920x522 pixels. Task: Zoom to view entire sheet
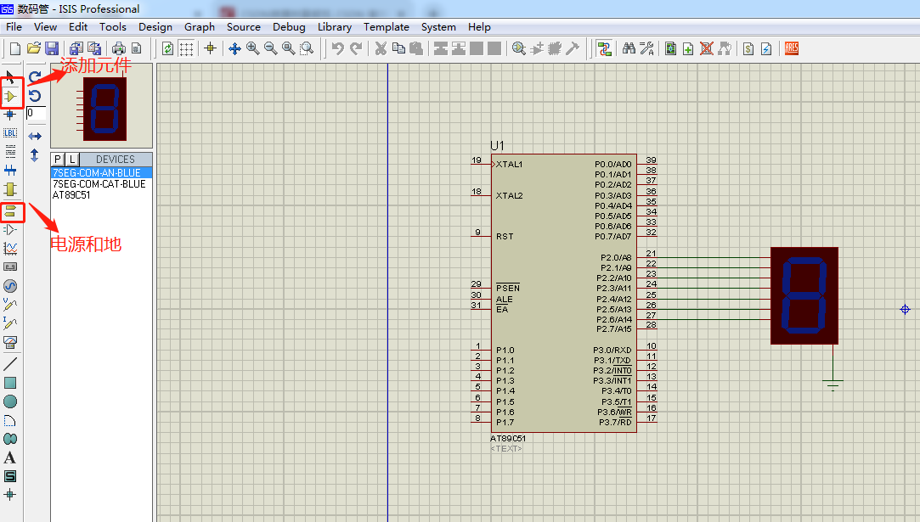289,48
